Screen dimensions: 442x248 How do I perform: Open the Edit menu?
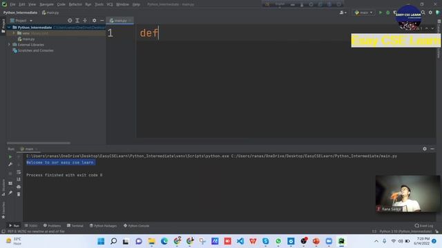[22, 4]
